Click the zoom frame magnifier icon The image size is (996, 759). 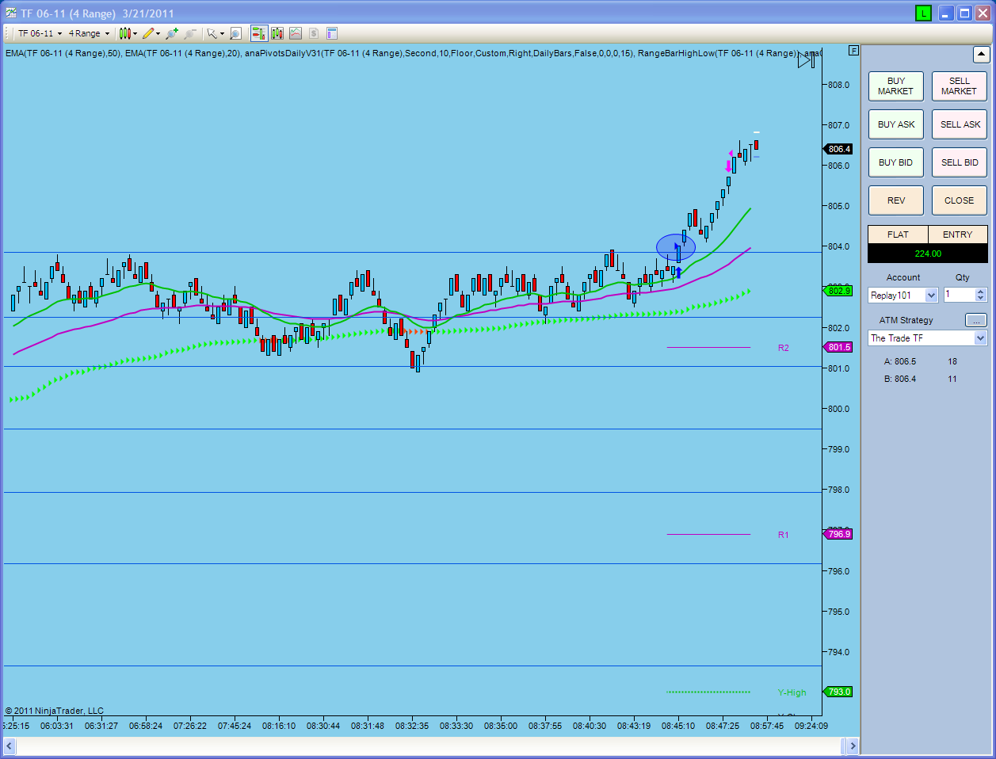pyautogui.click(x=235, y=33)
